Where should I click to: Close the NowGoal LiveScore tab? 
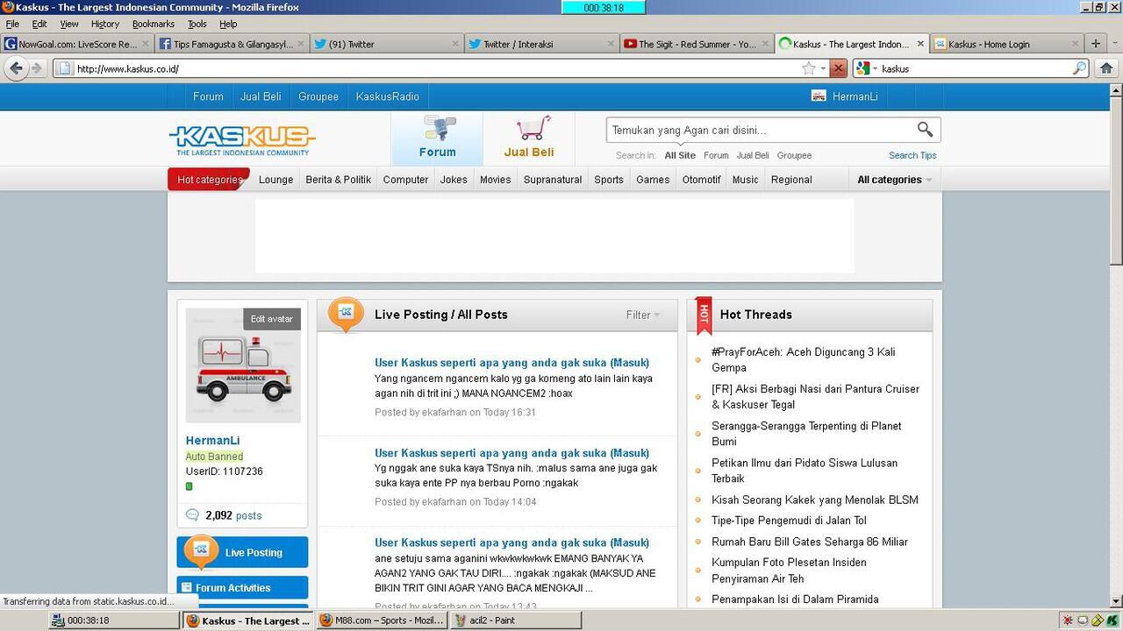tap(146, 43)
